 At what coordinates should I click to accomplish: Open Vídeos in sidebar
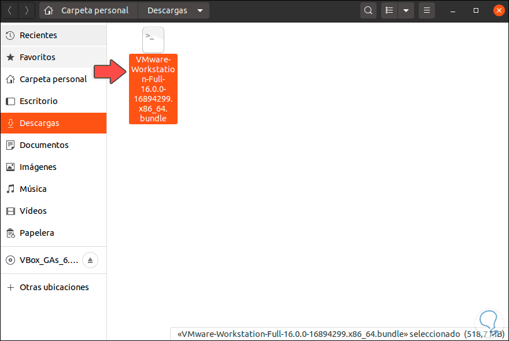tap(54, 211)
